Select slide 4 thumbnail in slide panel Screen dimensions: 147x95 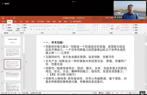click(12, 76)
